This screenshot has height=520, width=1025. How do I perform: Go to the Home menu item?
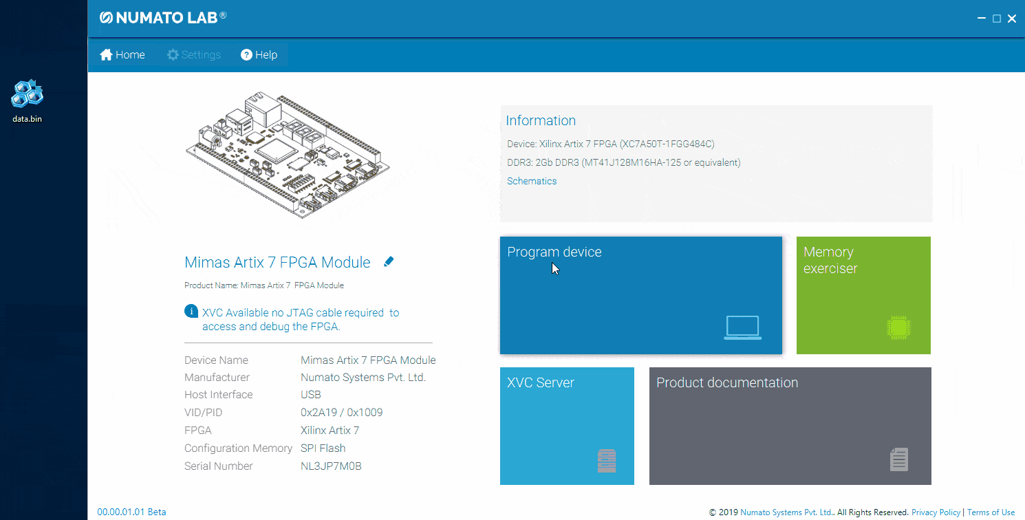[122, 55]
